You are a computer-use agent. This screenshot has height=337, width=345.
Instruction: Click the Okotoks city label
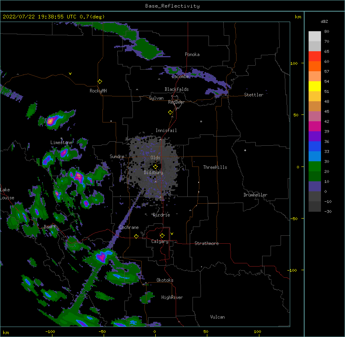tap(165, 280)
